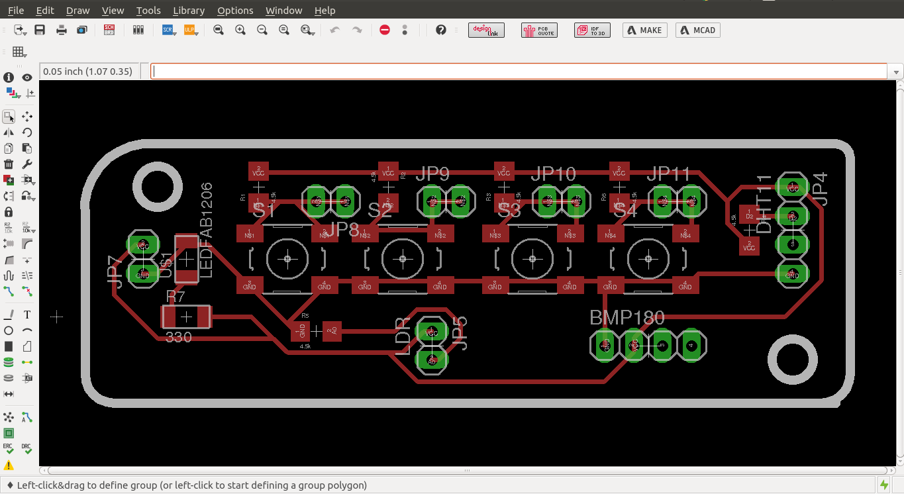Select the Text tool

click(x=27, y=315)
